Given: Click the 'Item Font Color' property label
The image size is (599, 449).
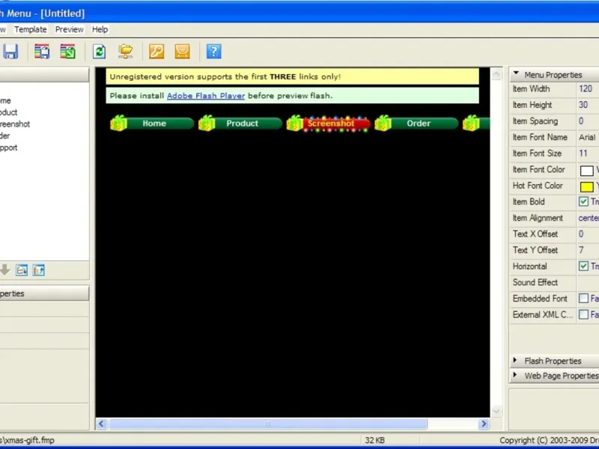Looking at the screenshot, I should coord(538,169).
